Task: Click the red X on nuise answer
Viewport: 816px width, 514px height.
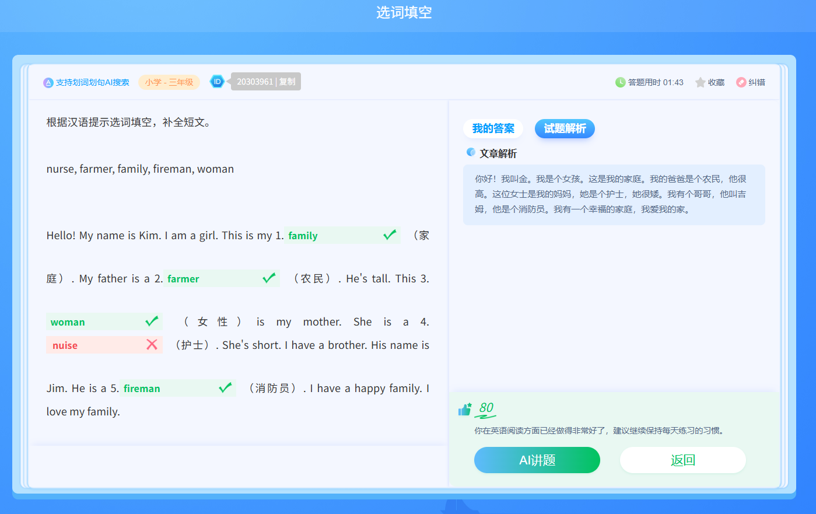Action: tap(152, 345)
